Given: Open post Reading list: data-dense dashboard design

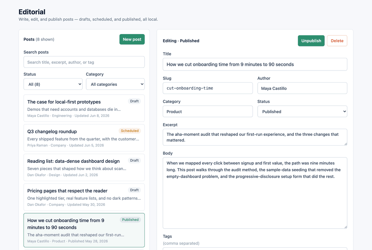Looking at the screenshot, I should [84, 167].
